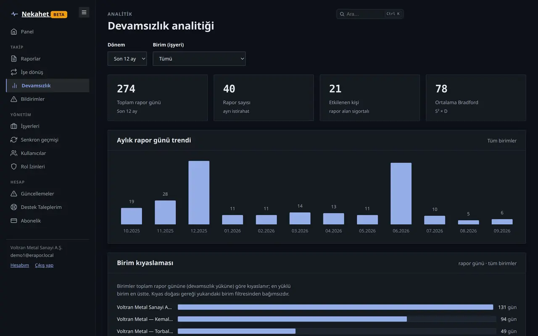Click the Bildirimler warning triangle icon
This screenshot has width=538, height=336.
coord(14,99)
